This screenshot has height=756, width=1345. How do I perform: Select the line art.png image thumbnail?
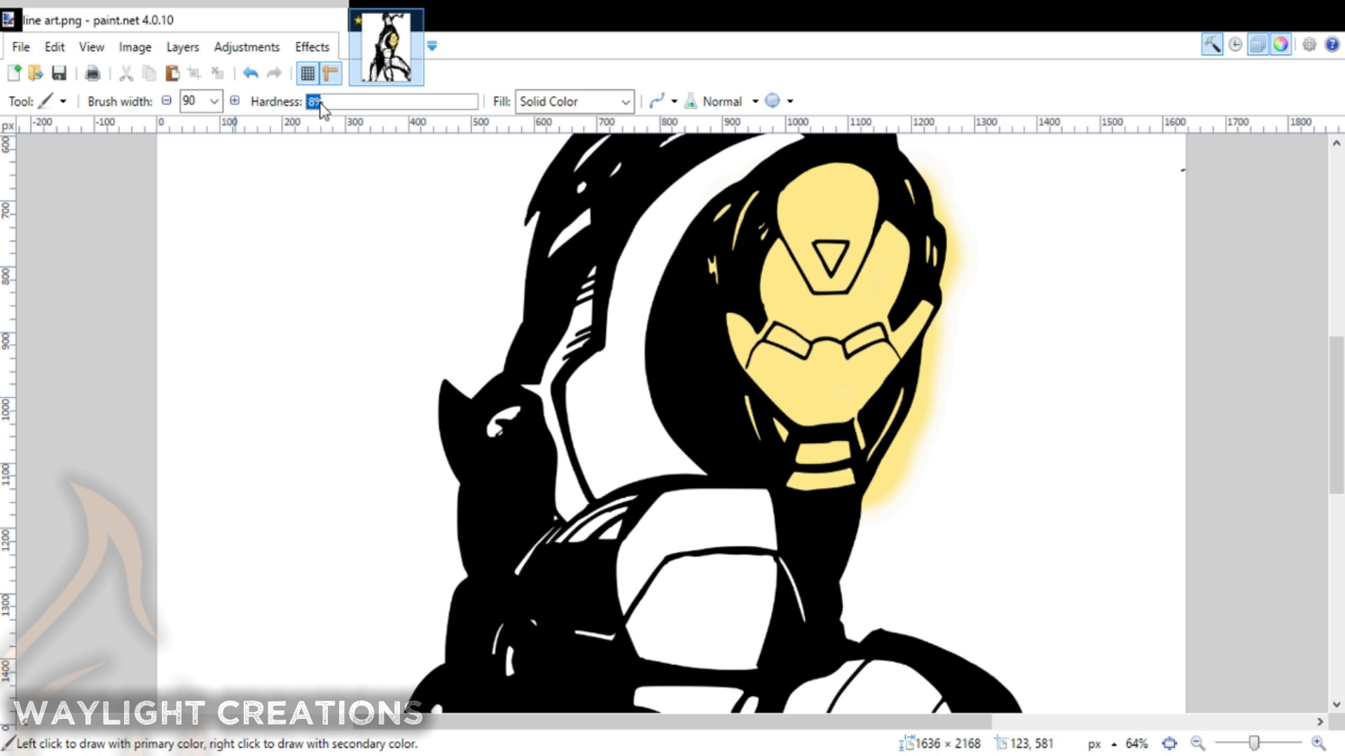click(387, 47)
